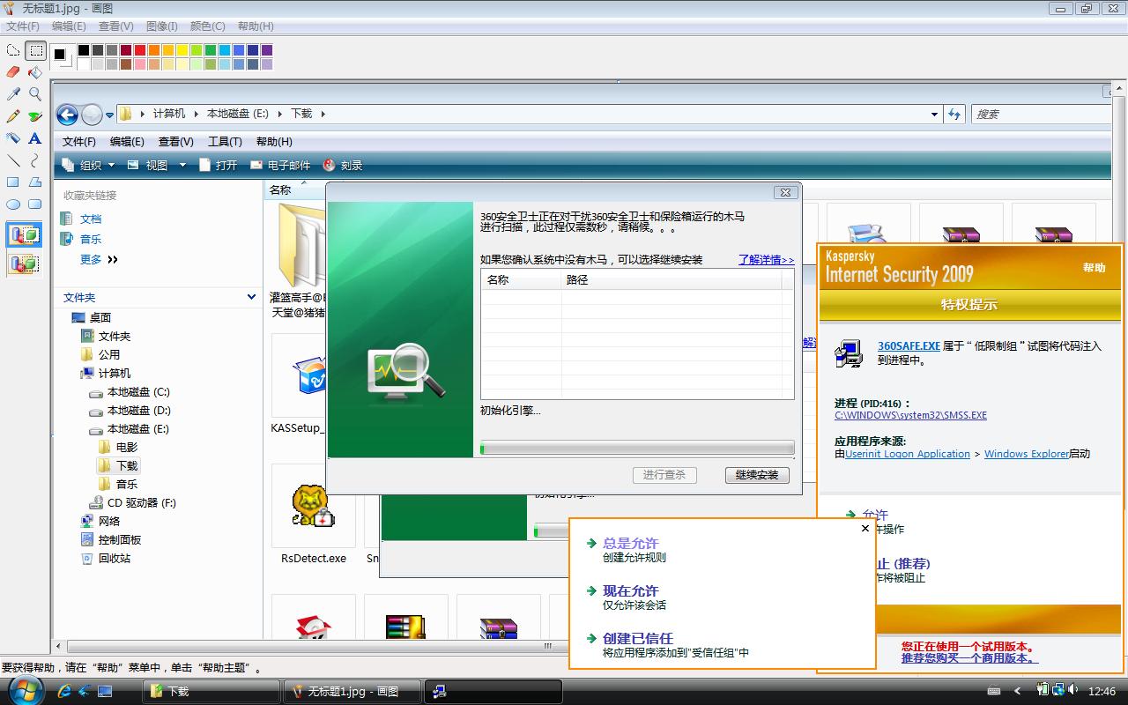Open the 视图 dropdown arrow in Explorer toolbar
Image resolution: width=1128 pixels, height=705 pixels.
click(x=182, y=165)
